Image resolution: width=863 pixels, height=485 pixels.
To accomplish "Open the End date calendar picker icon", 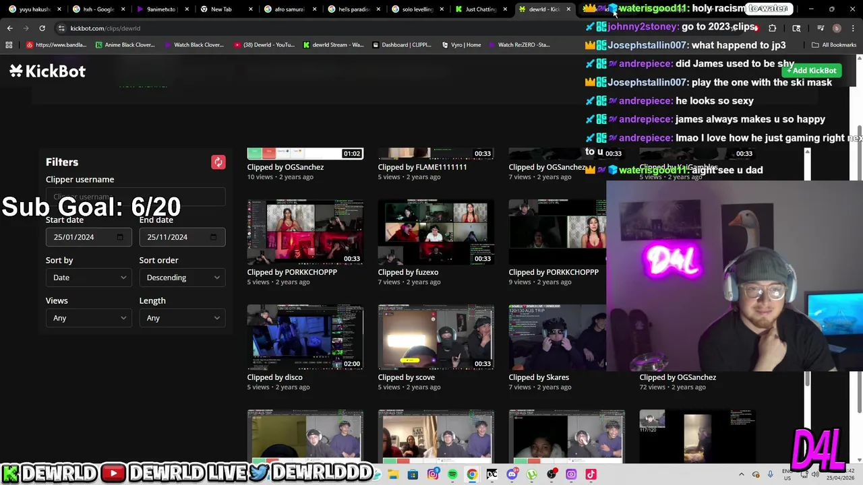I will coord(213,237).
